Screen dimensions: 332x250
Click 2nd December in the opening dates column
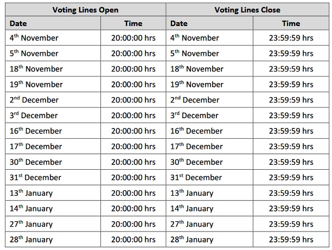click(x=34, y=100)
